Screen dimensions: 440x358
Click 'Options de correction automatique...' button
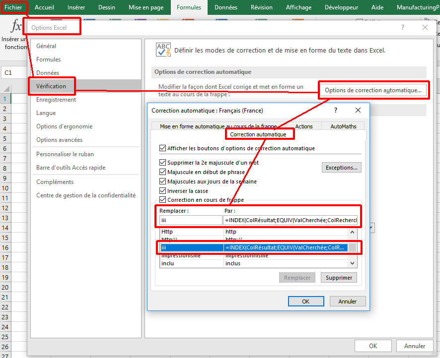[373, 90]
